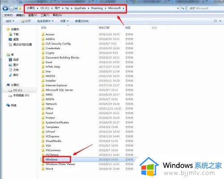The height and width of the screenshot is (179, 224).
Task: Open the 编辑(E) menu
Action: coord(20,15)
